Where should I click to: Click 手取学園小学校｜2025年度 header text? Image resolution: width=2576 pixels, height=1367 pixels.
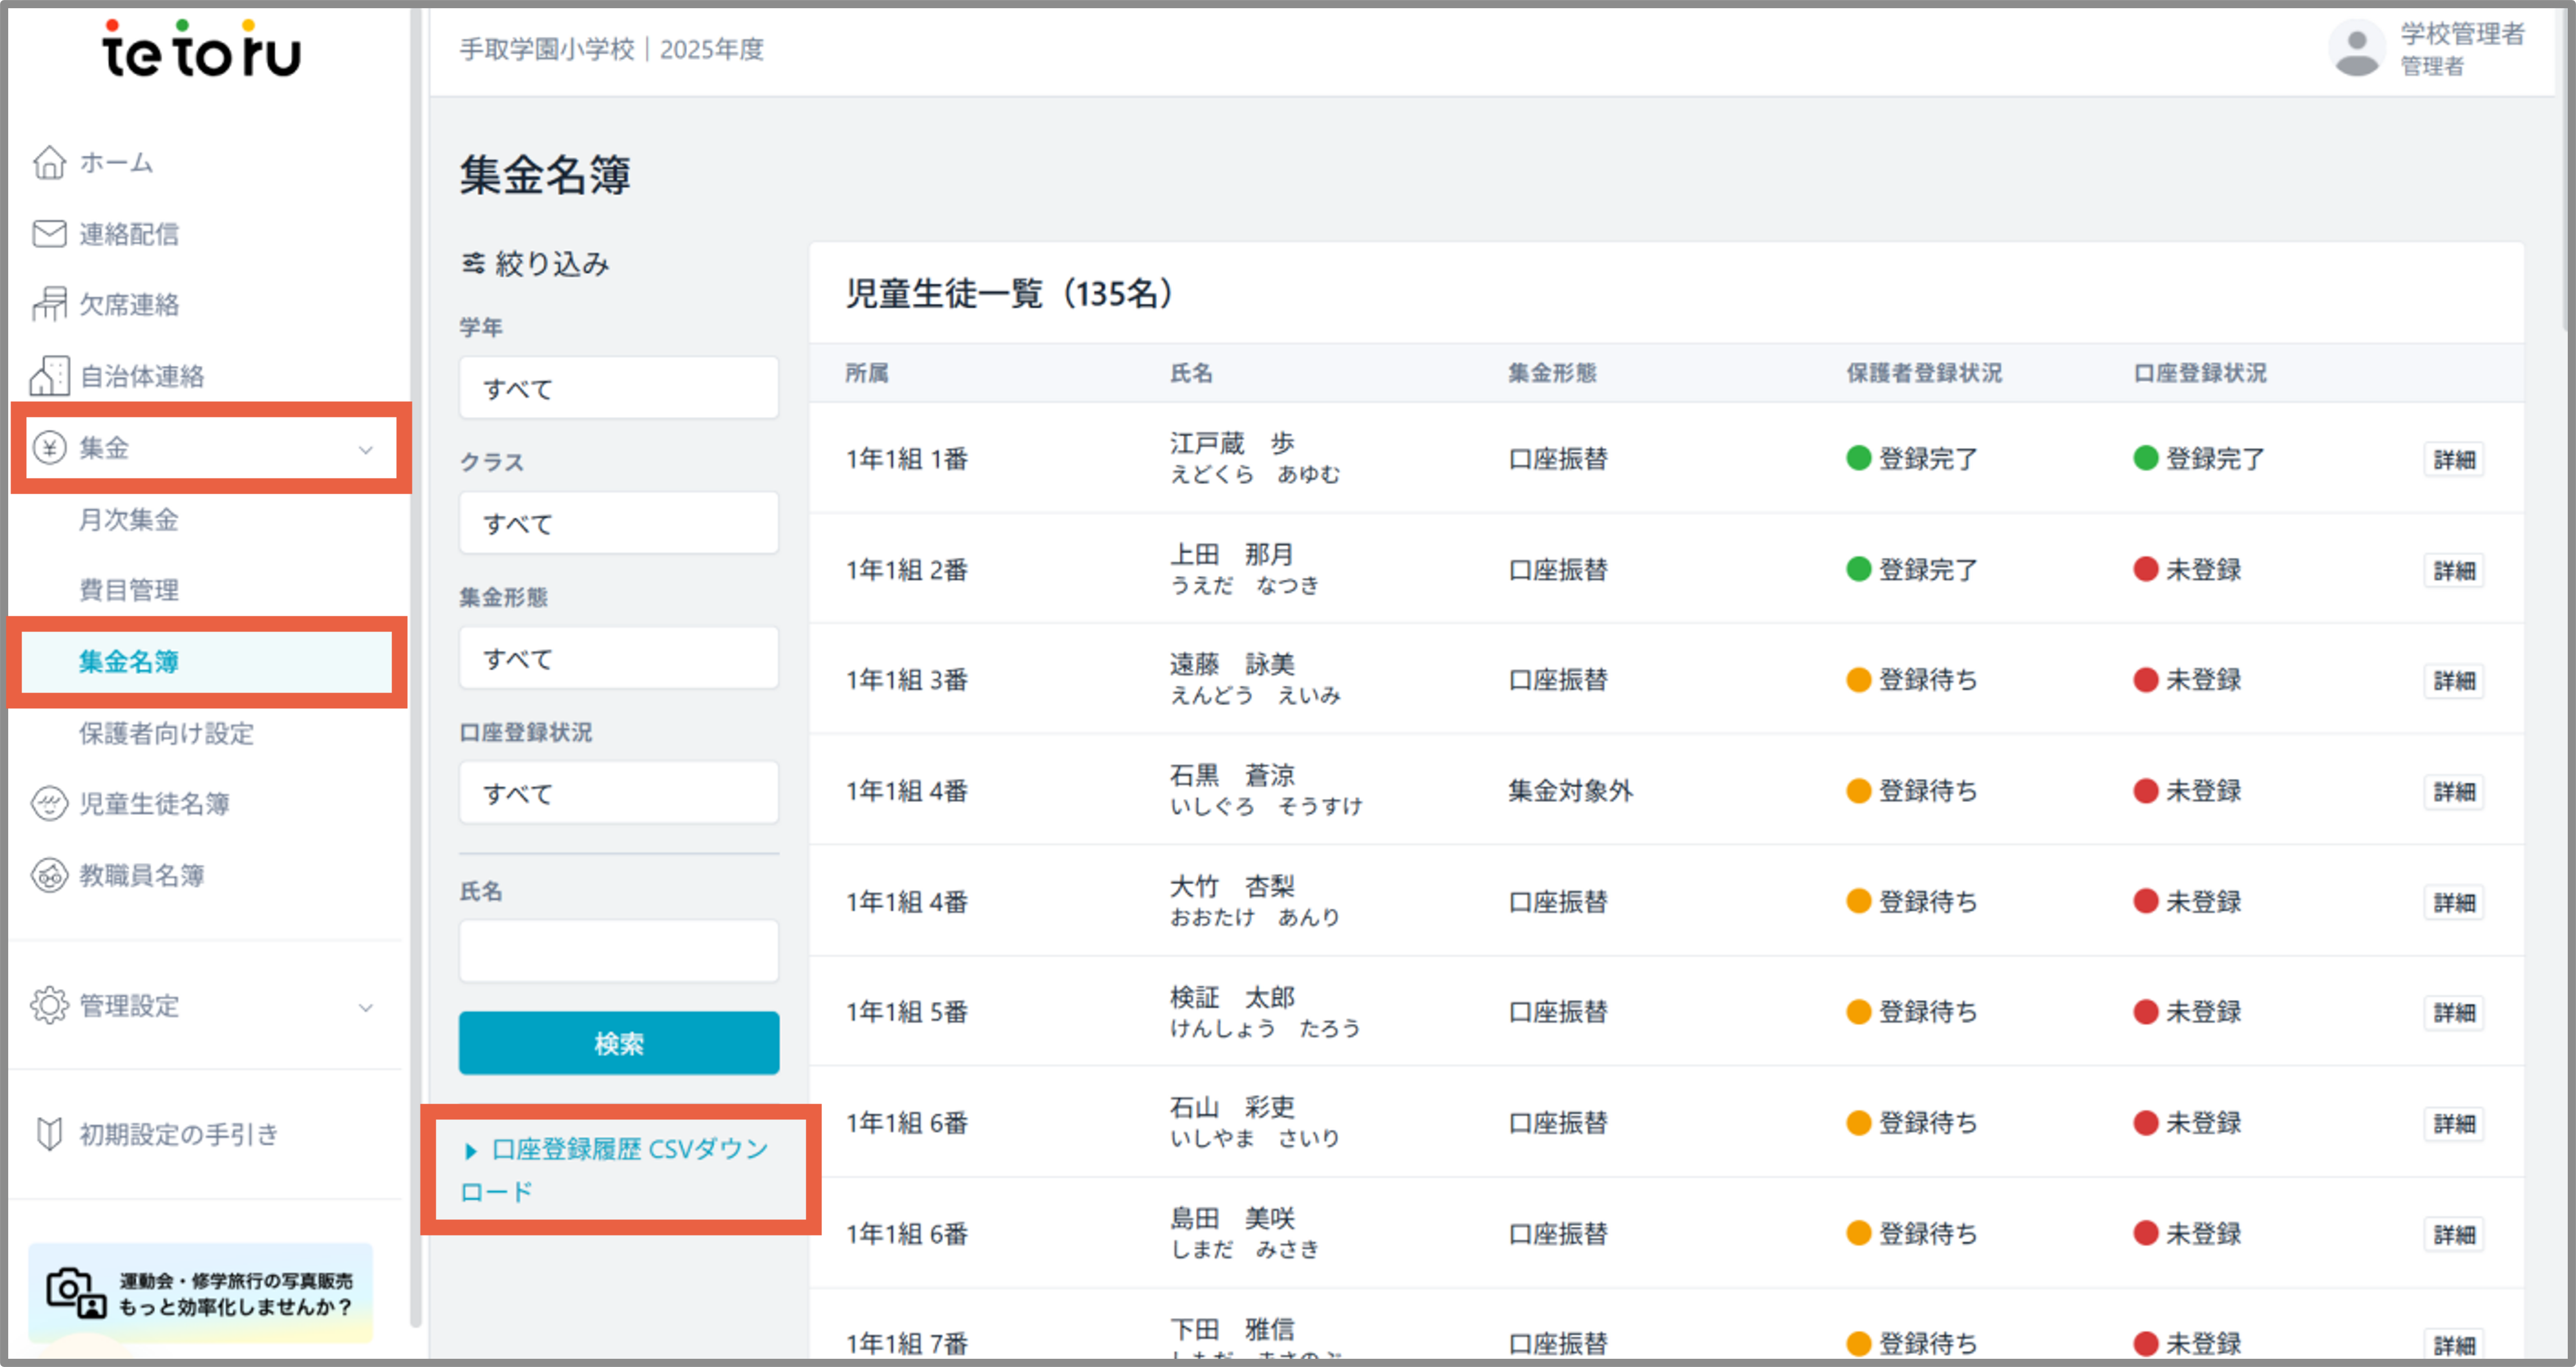pyautogui.click(x=611, y=49)
